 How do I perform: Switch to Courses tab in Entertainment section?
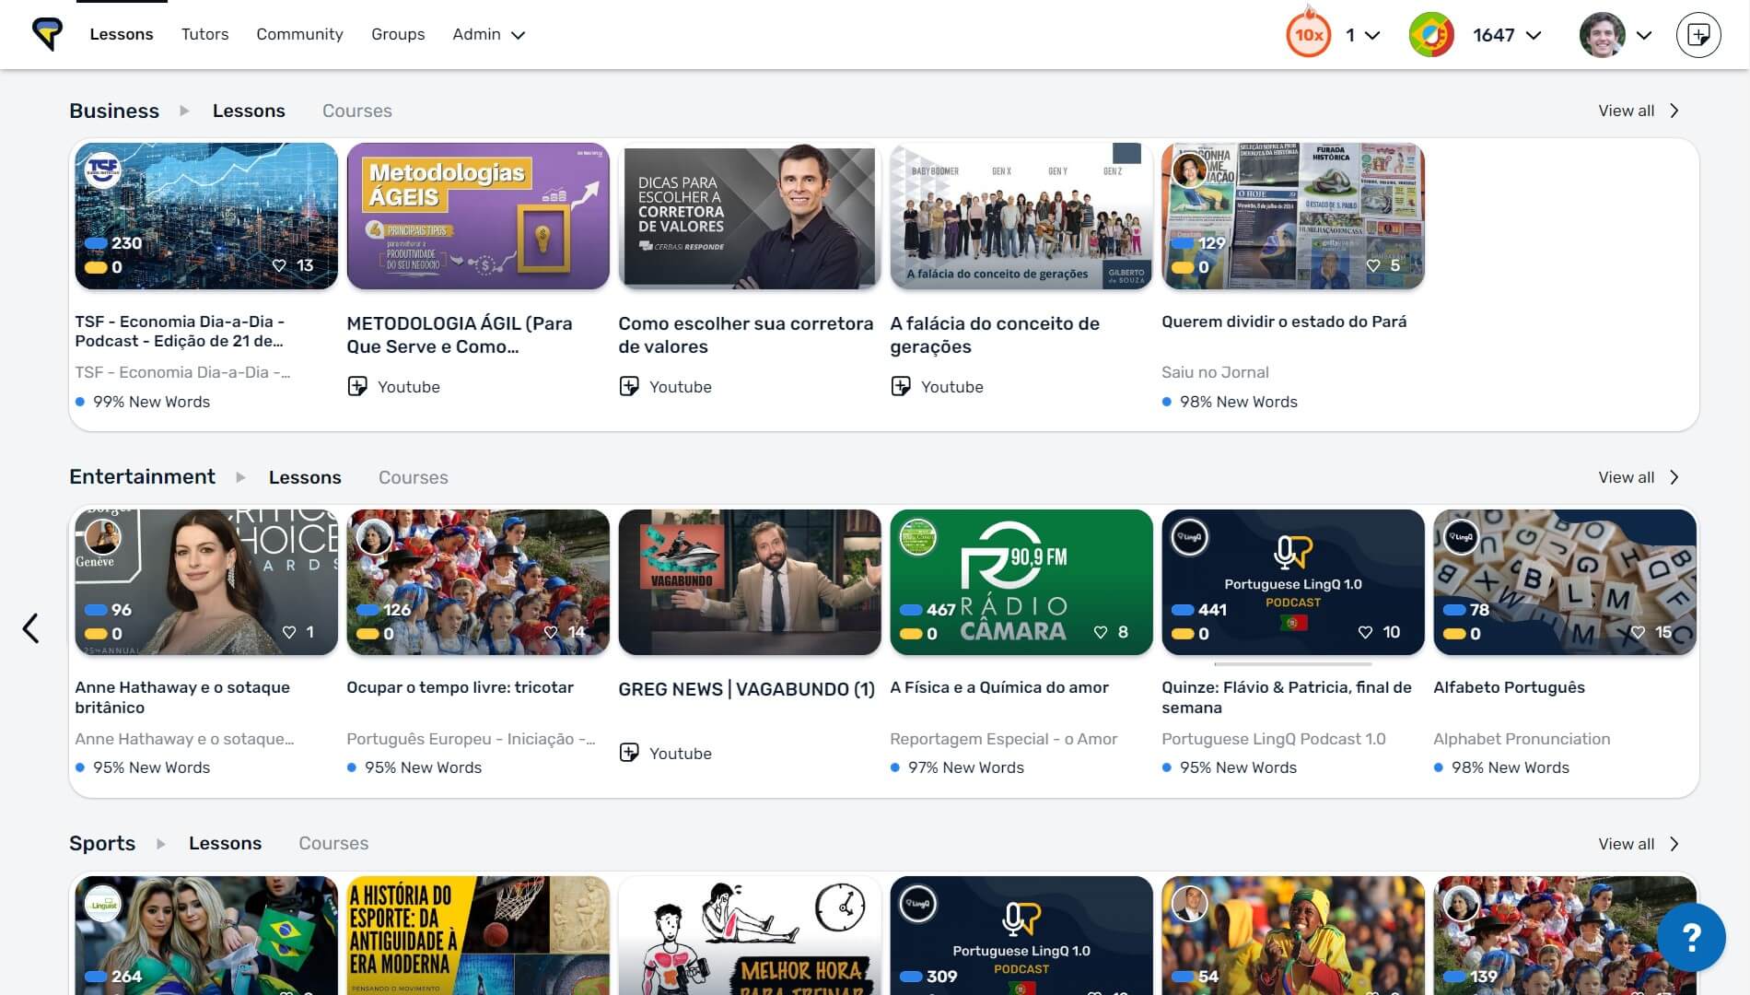414,477
